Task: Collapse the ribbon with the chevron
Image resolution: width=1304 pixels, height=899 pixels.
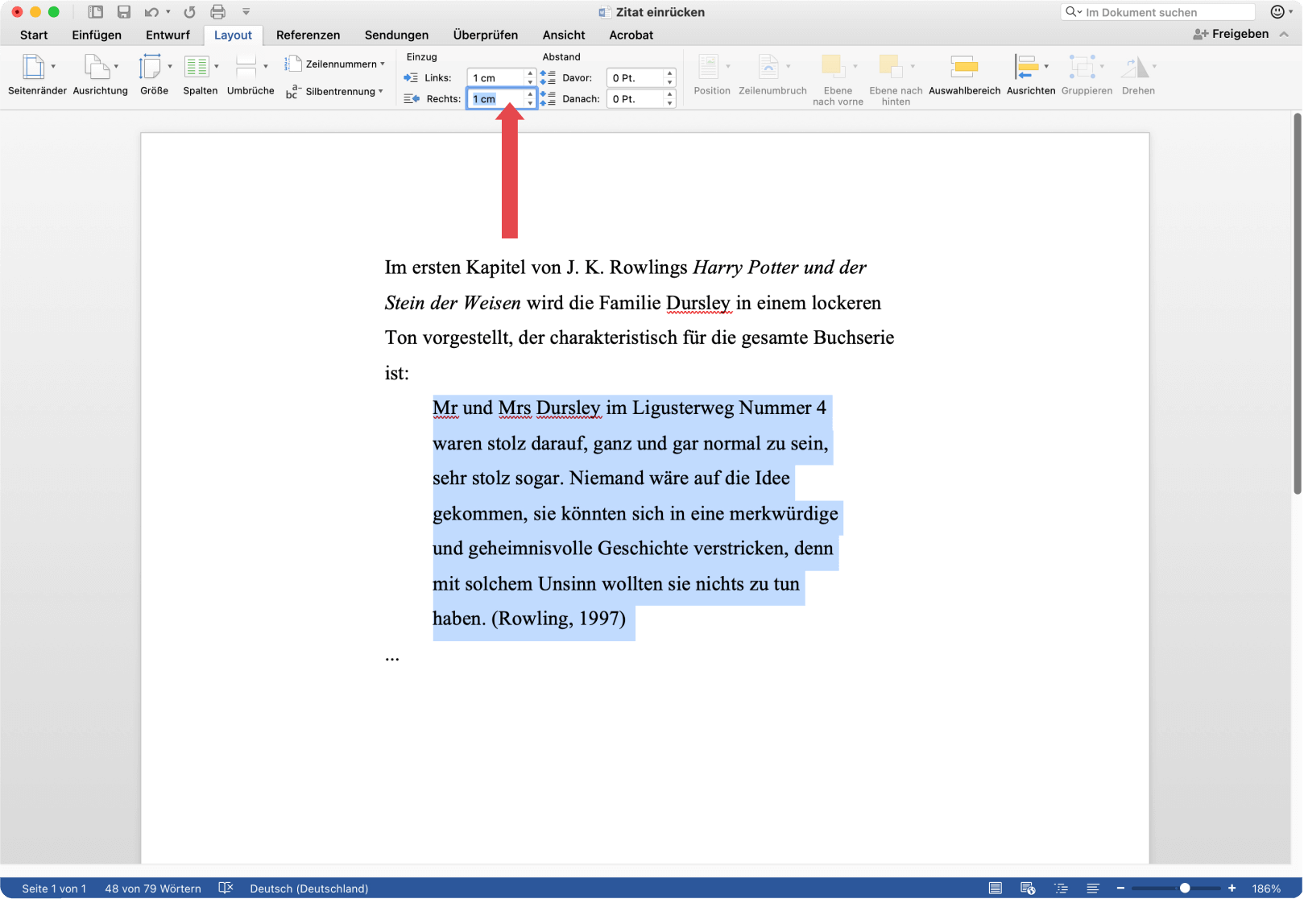Action: [x=1284, y=34]
